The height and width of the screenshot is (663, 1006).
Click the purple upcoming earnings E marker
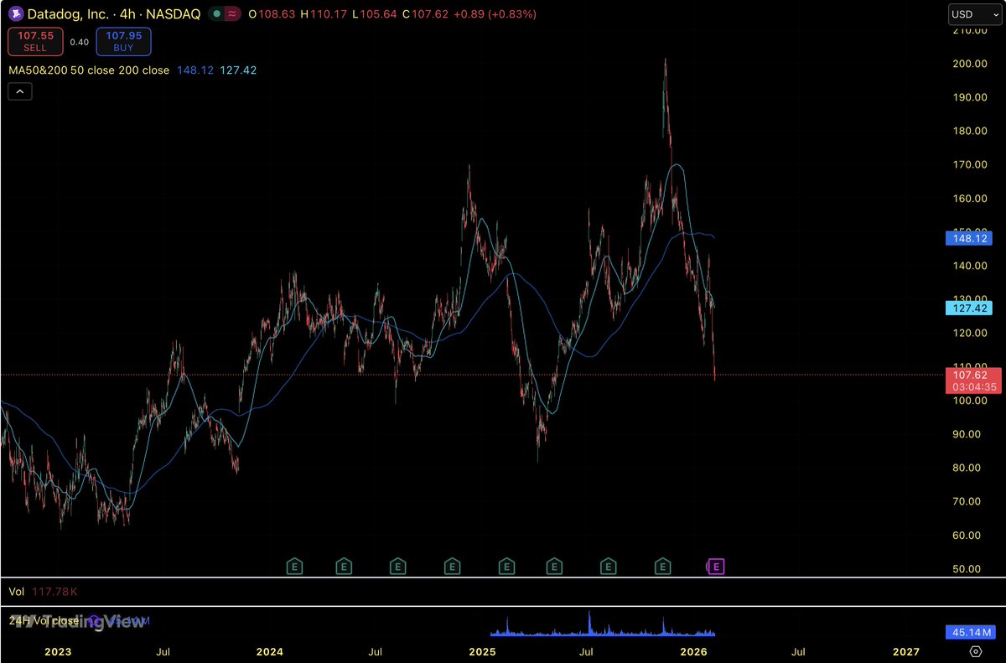716,567
